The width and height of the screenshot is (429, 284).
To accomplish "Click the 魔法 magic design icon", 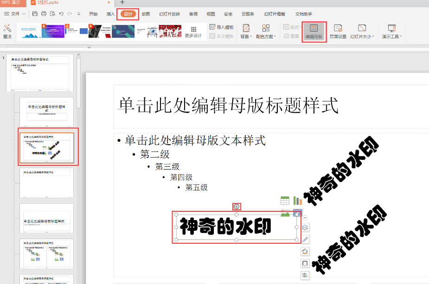I will (x=7, y=31).
